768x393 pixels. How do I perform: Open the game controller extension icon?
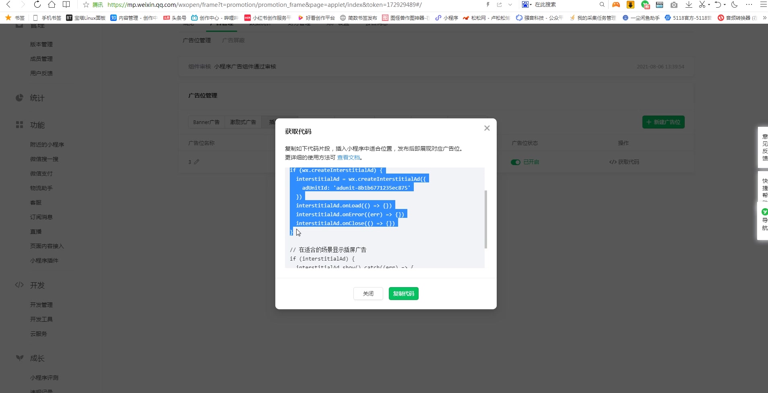(x=616, y=5)
